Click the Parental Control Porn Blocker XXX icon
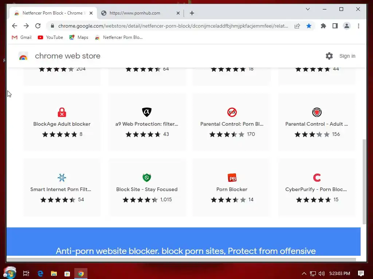 tap(232, 112)
